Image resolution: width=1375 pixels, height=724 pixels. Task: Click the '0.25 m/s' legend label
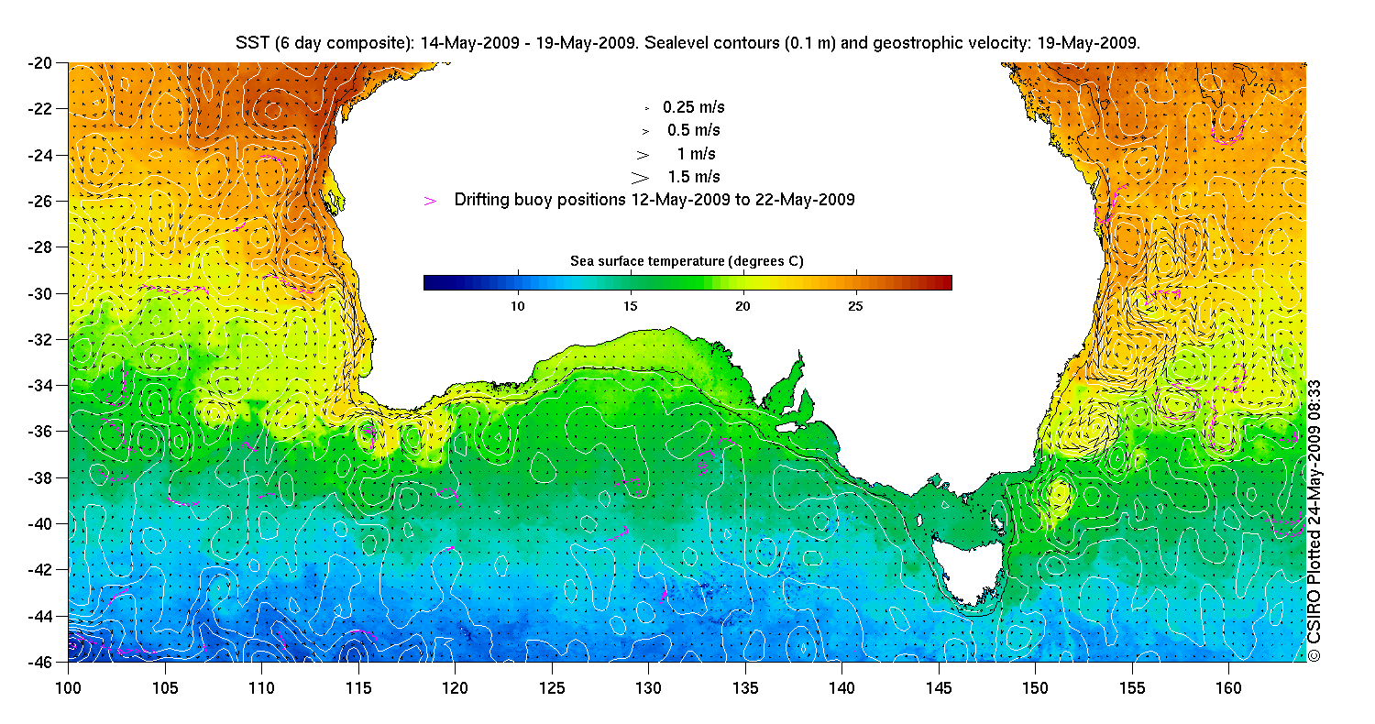694,107
